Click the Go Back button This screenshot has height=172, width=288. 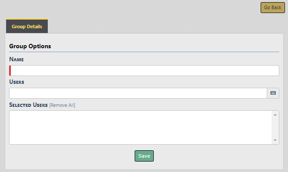point(272,7)
